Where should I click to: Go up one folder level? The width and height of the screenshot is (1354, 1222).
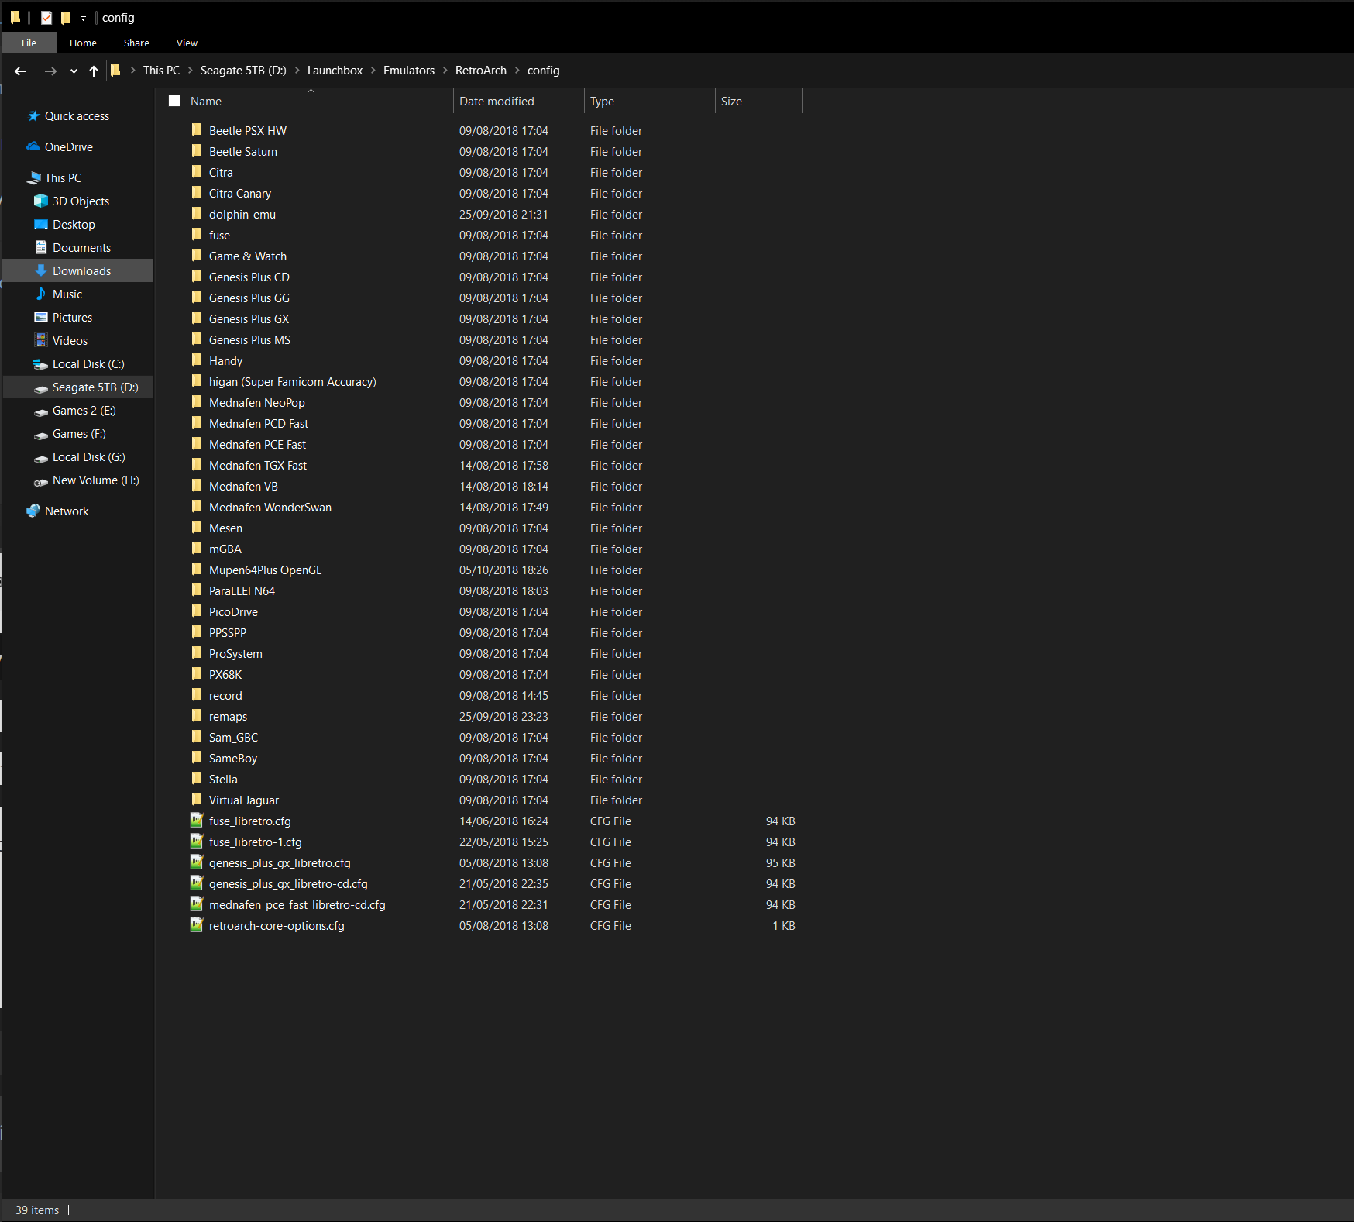(94, 71)
